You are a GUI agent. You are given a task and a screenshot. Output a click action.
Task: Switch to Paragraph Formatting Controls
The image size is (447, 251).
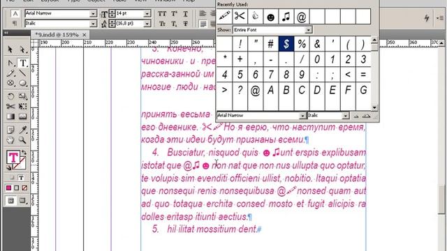coord(15,23)
